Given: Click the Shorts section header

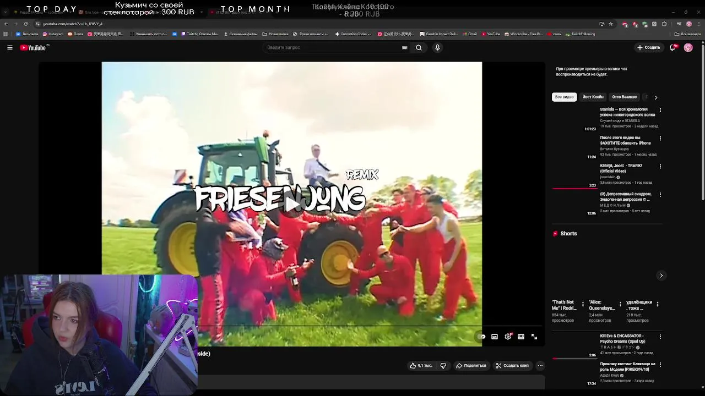Looking at the screenshot, I should click(565, 234).
